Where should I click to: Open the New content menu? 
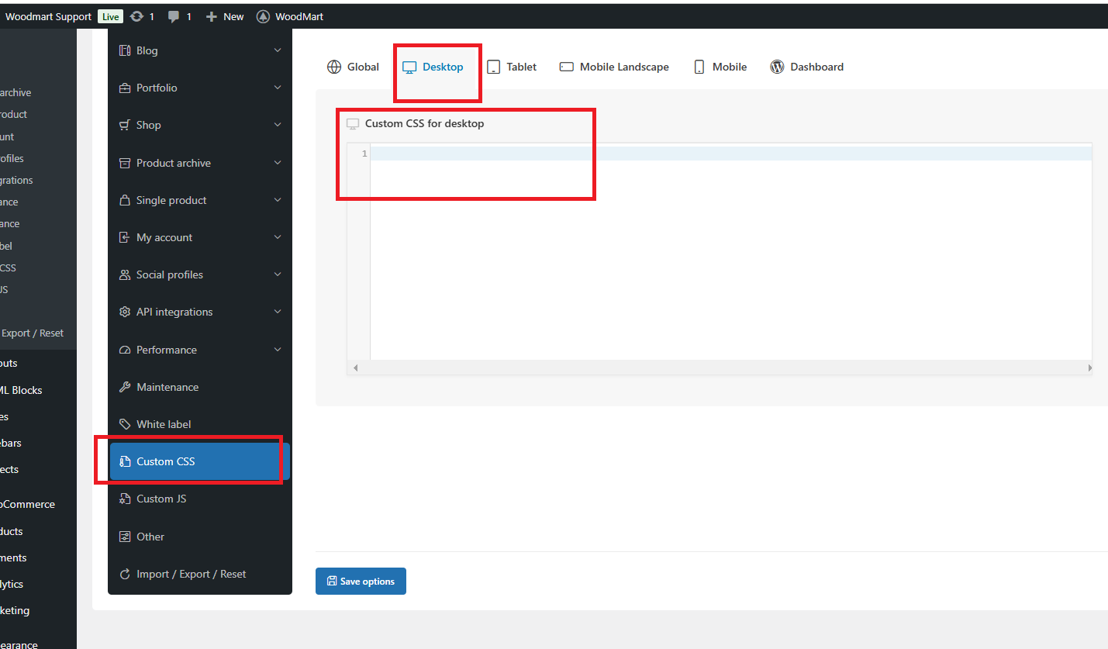225,16
